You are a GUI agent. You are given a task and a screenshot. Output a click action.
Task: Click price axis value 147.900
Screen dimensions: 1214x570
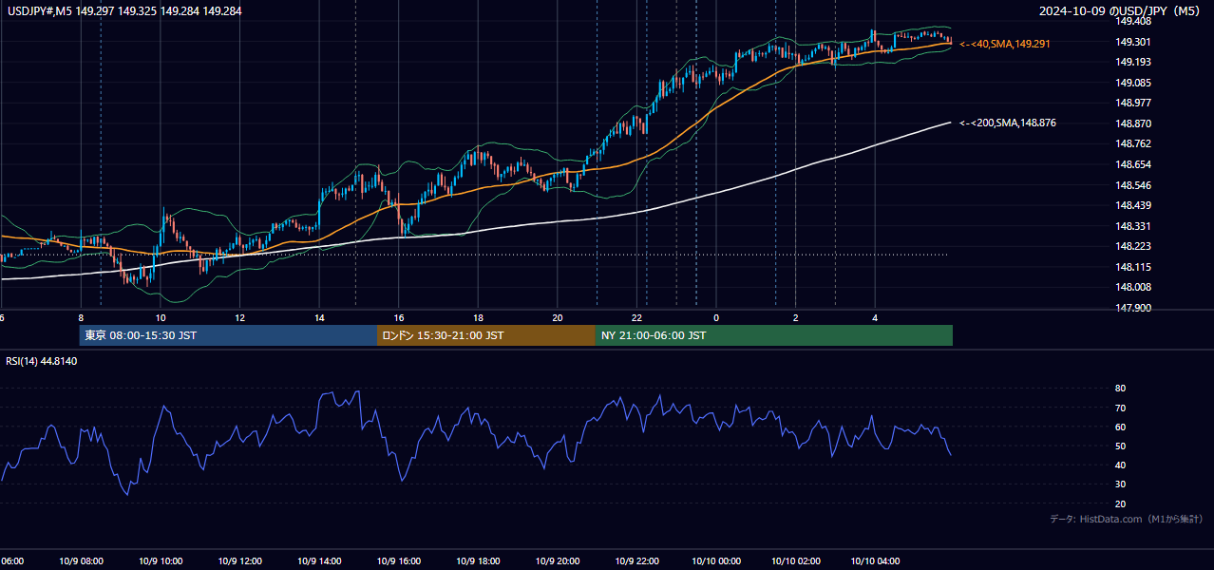(x=1133, y=308)
